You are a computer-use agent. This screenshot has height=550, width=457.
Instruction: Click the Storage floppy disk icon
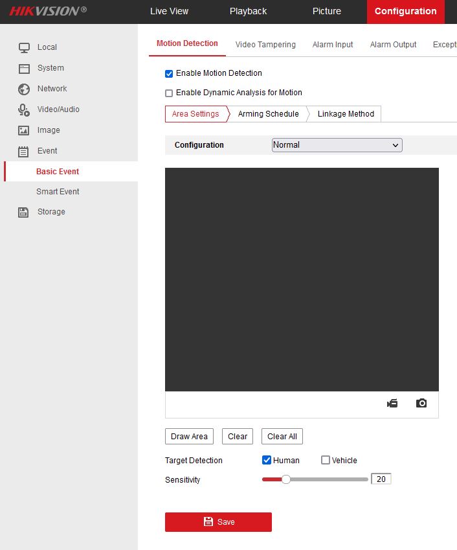(24, 212)
